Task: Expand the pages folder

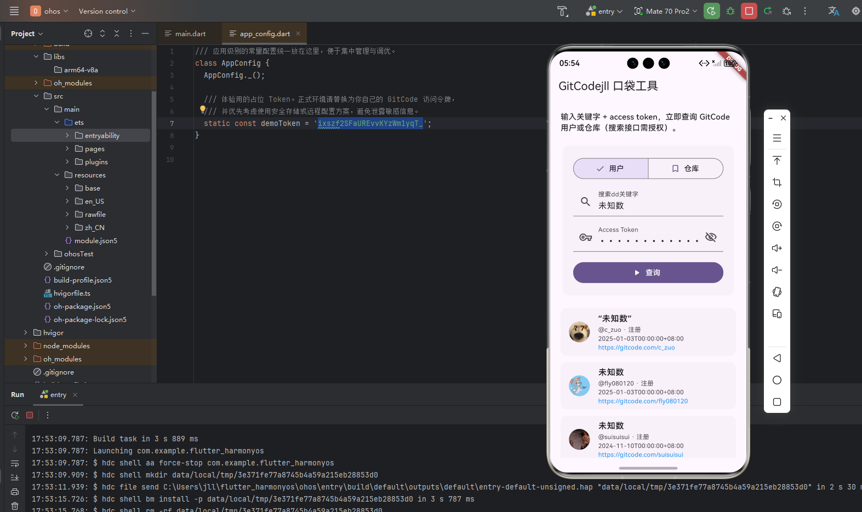Action: [67, 148]
